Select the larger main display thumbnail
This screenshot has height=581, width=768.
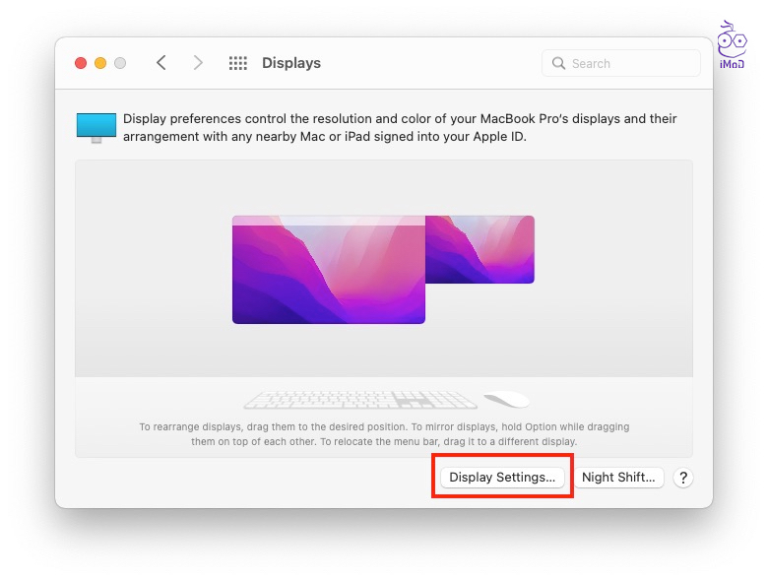328,274
